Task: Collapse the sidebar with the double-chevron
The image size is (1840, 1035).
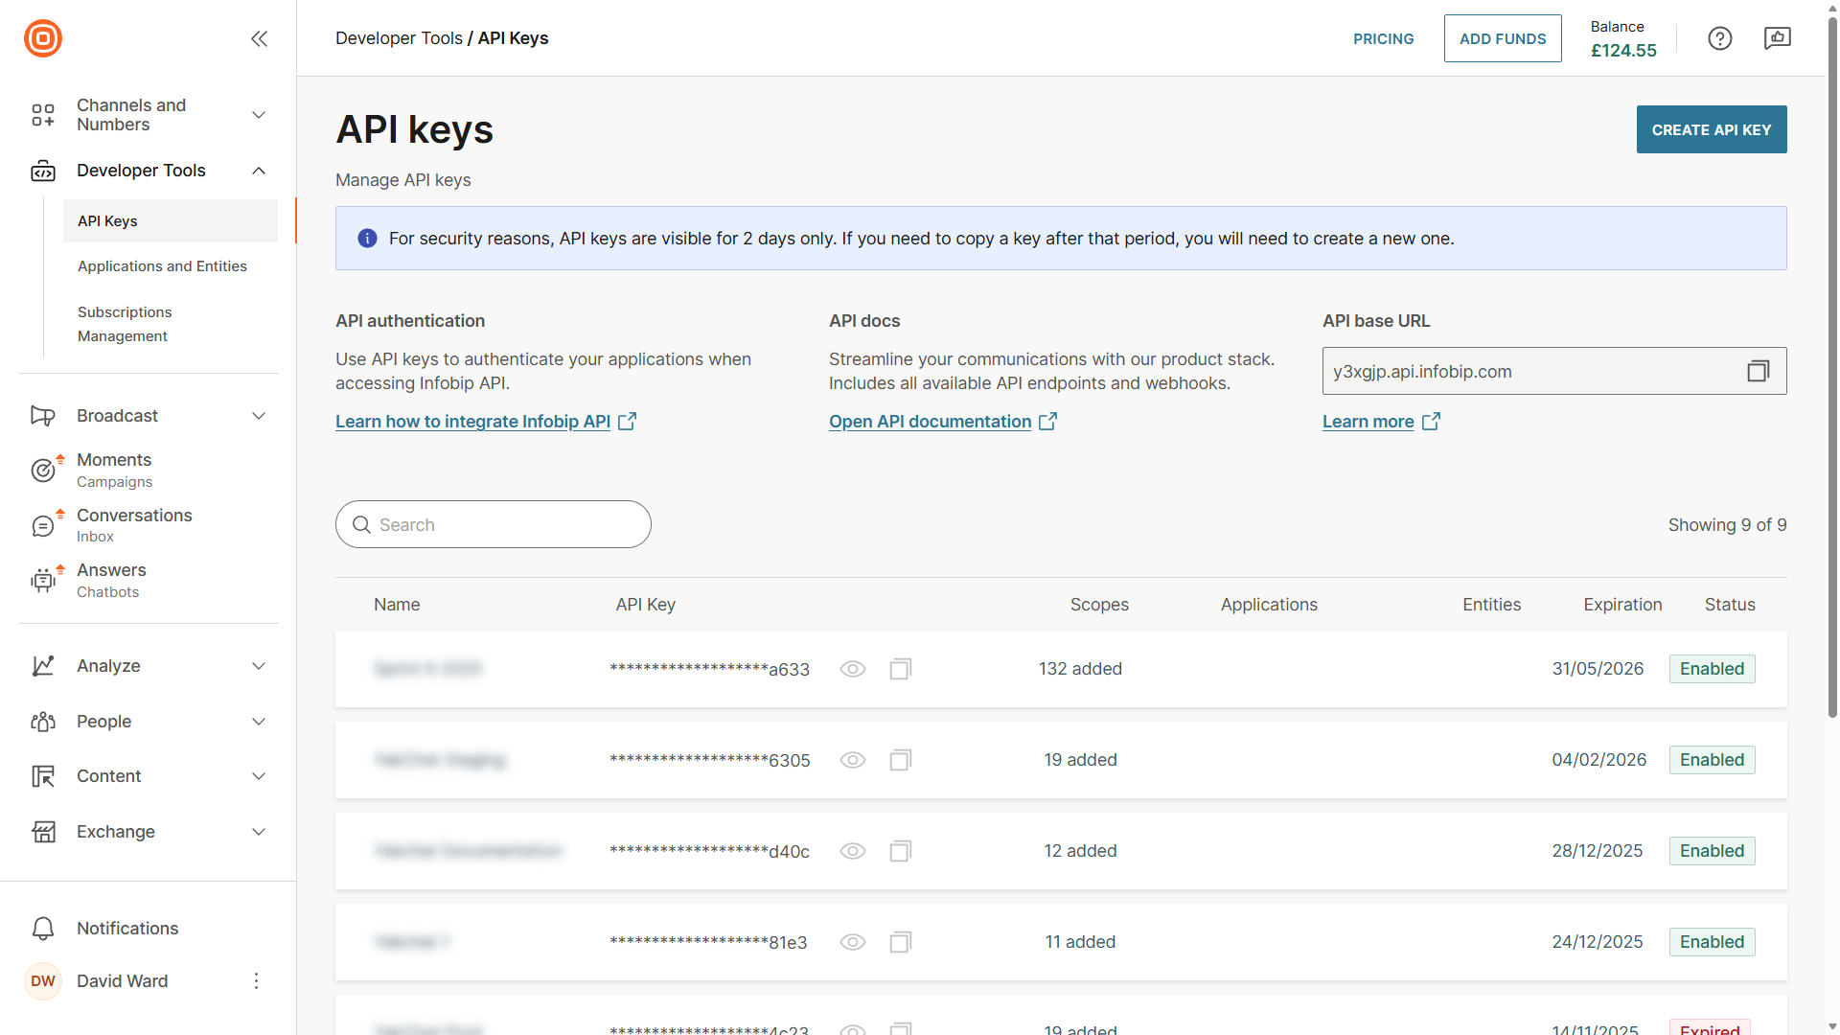Action: 259,38
